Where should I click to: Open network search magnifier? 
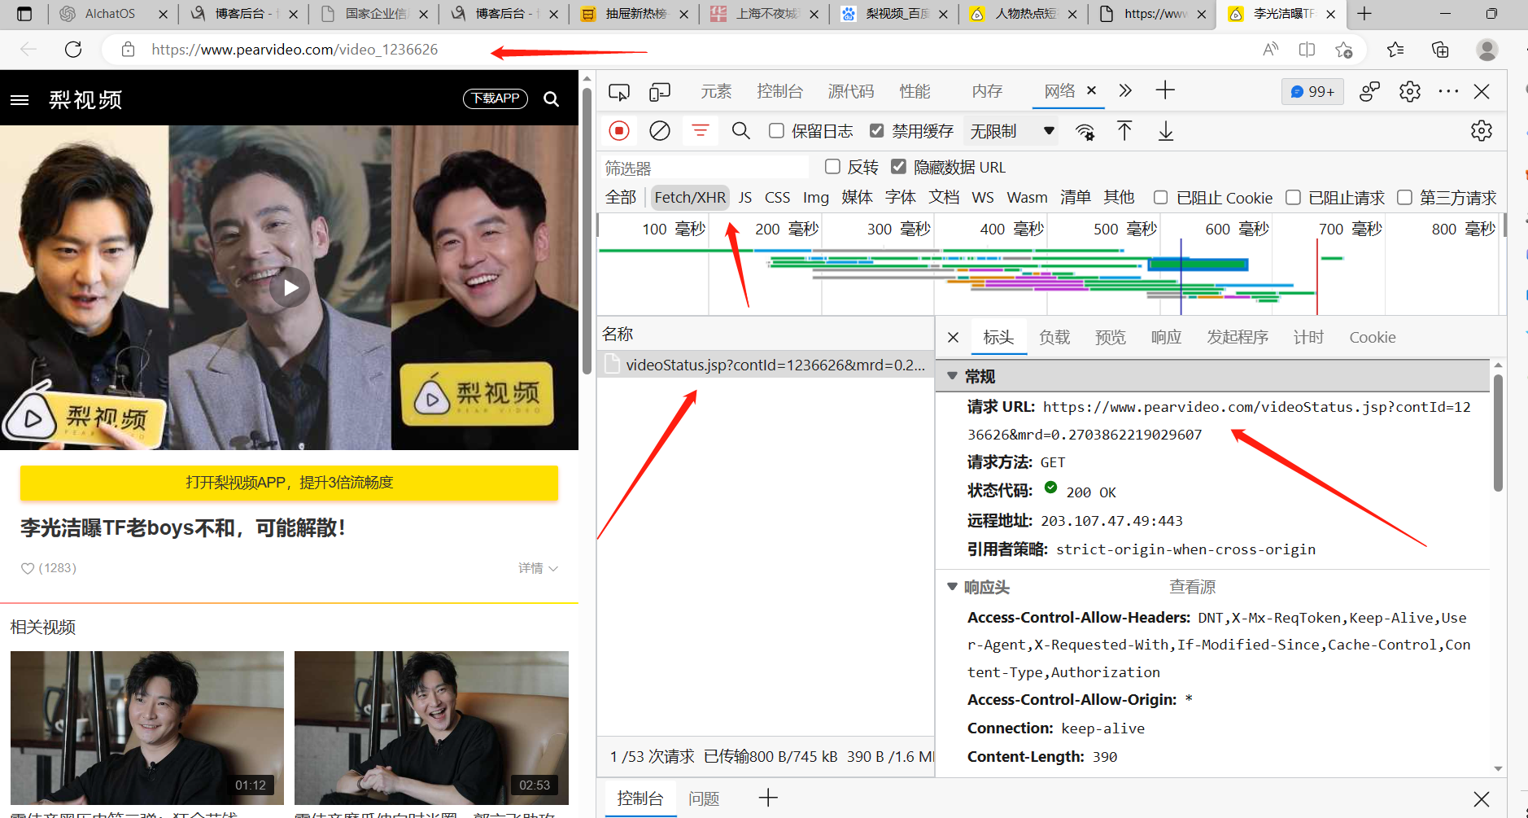740,130
